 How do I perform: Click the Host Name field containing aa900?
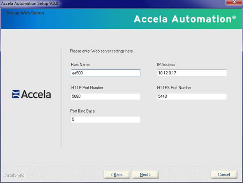pos(105,73)
